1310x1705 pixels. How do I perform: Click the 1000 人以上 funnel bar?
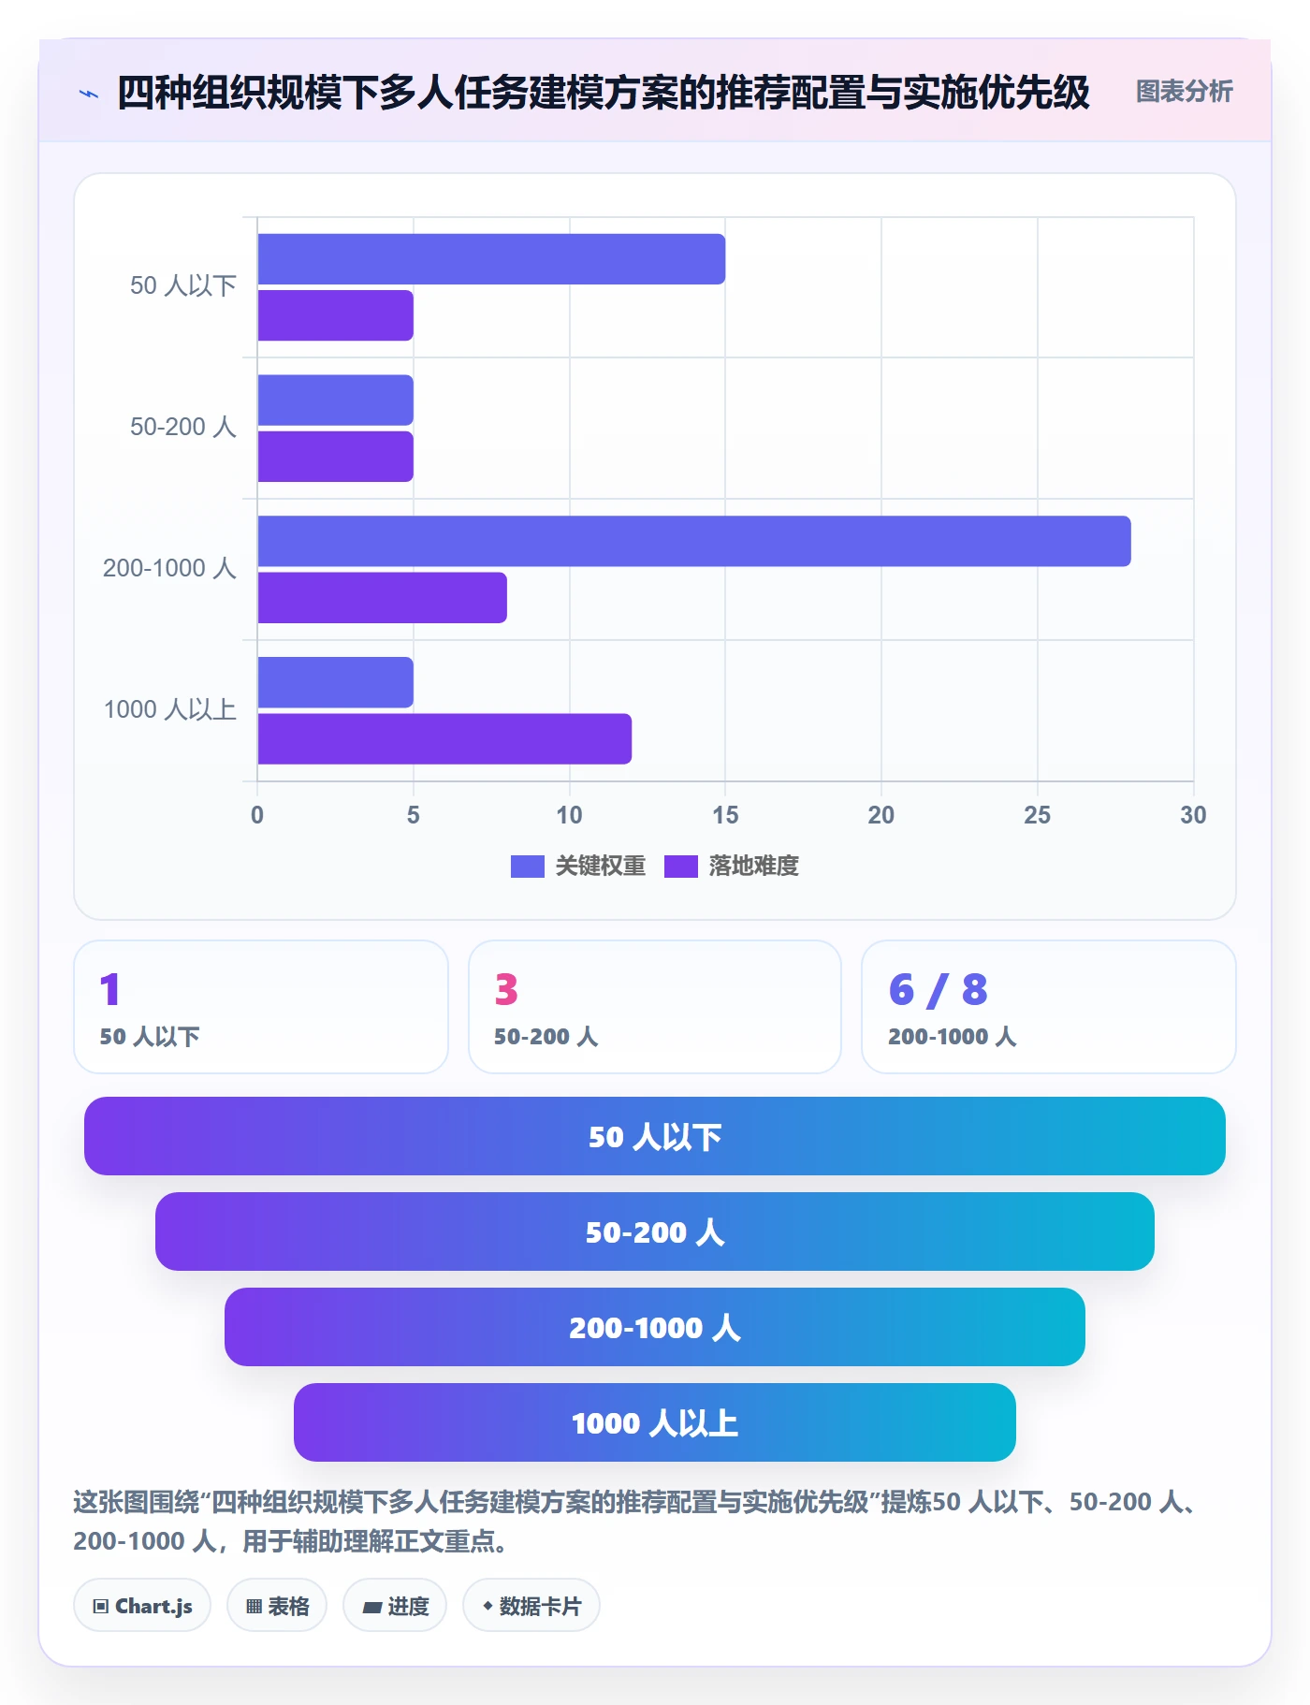pyautogui.click(x=655, y=1422)
